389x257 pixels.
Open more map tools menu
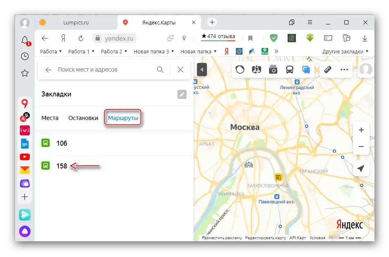click(x=344, y=70)
